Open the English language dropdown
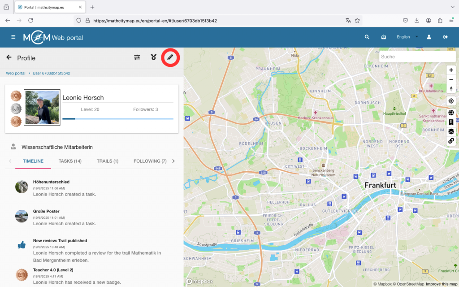Viewport: 459px width, 287px height. pos(407,37)
